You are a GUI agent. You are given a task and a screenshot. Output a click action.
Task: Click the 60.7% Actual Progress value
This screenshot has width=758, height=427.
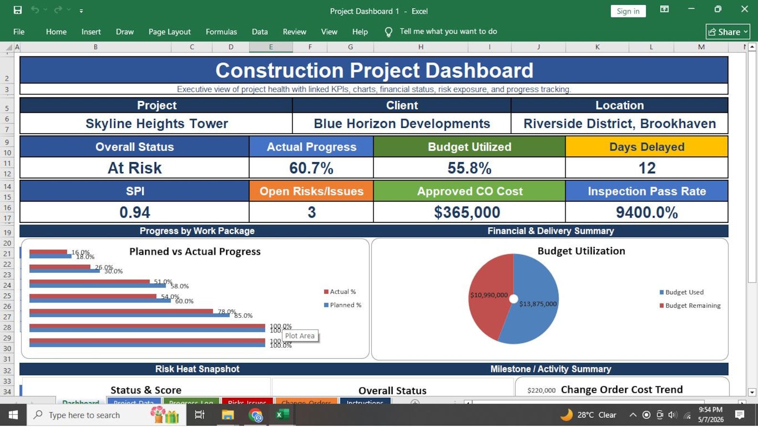(311, 168)
